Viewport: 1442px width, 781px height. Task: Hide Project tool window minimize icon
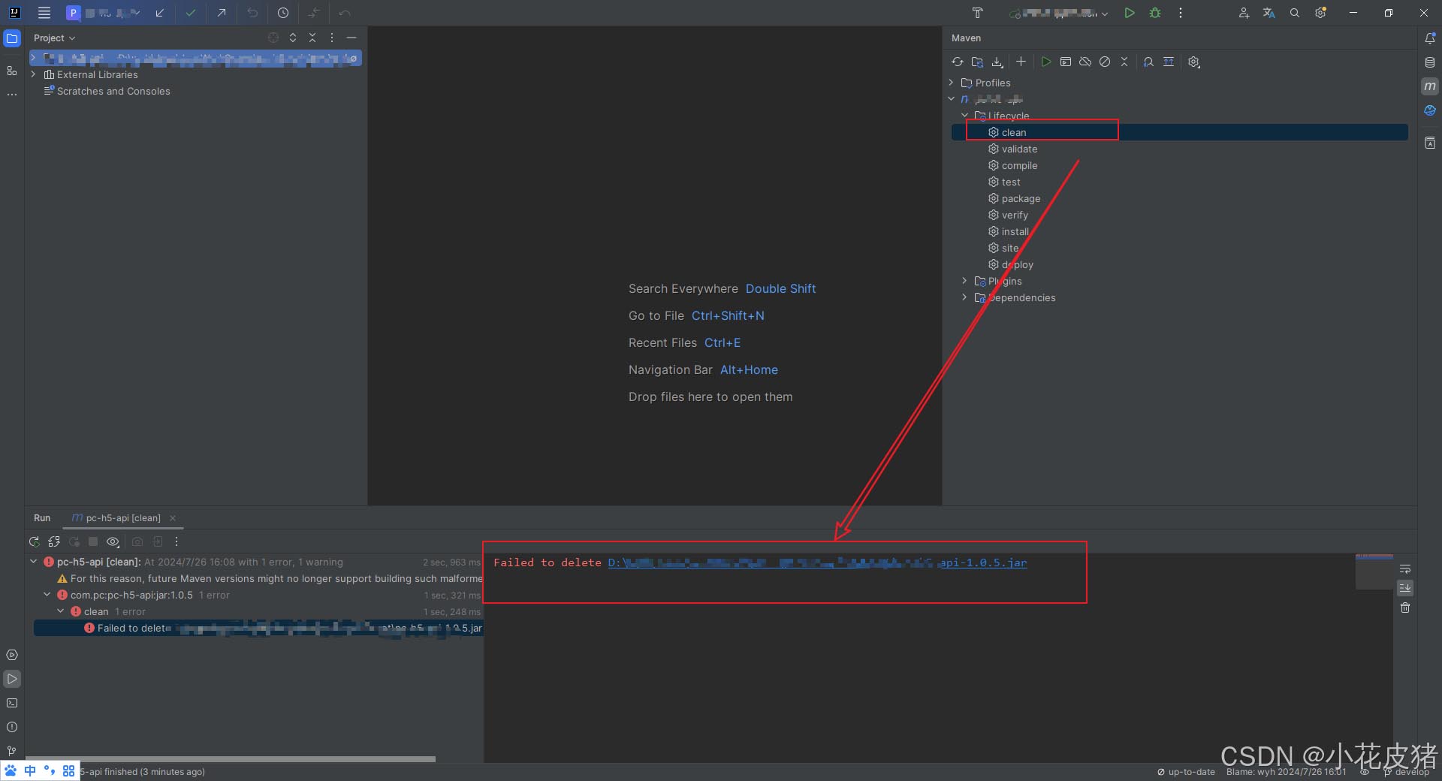pos(351,38)
